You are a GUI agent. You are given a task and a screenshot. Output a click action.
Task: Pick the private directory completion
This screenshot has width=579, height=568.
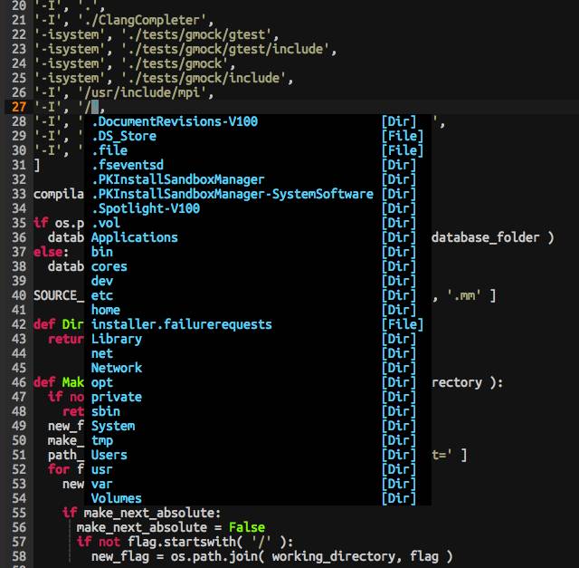[x=257, y=397]
